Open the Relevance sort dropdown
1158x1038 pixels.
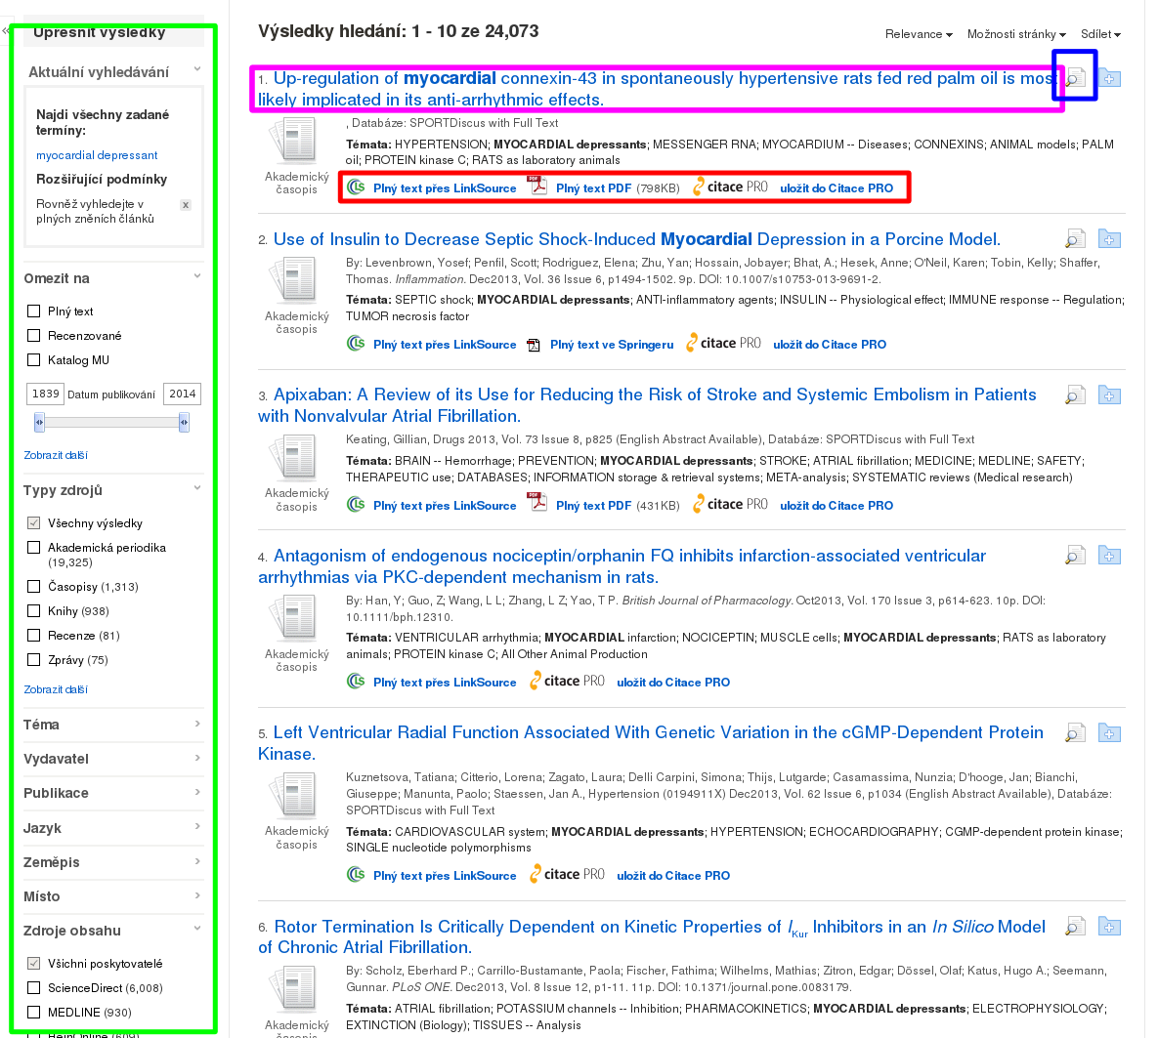(x=919, y=34)
